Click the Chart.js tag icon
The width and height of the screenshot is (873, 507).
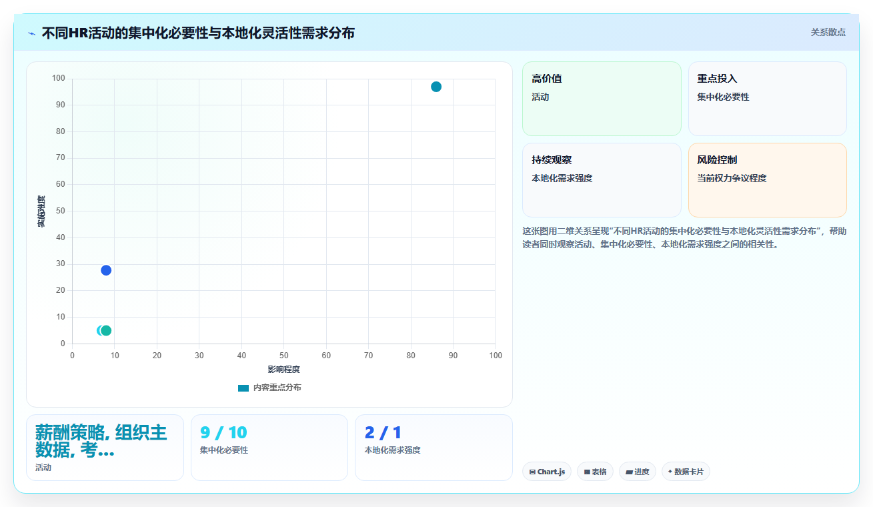click(x=532, y=472)
